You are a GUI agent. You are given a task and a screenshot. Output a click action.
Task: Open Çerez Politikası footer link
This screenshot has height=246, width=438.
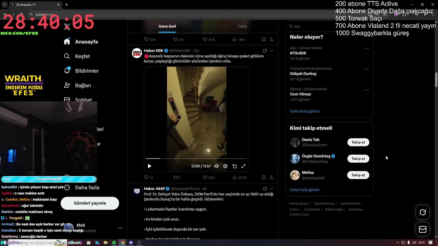(350, 204)
